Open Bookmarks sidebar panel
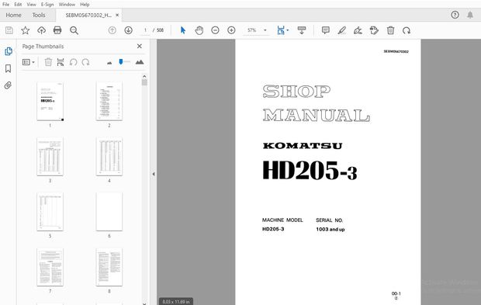 click(9, 68)
